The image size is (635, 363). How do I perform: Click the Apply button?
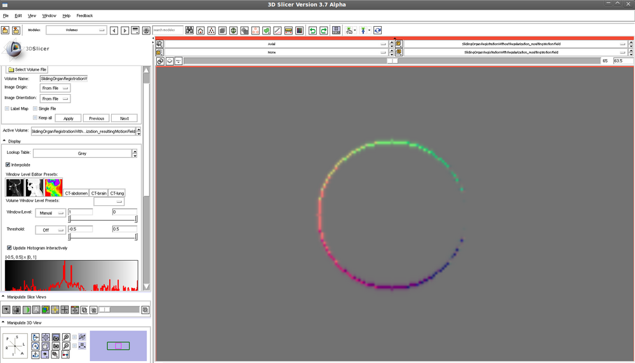pos(69,118)
